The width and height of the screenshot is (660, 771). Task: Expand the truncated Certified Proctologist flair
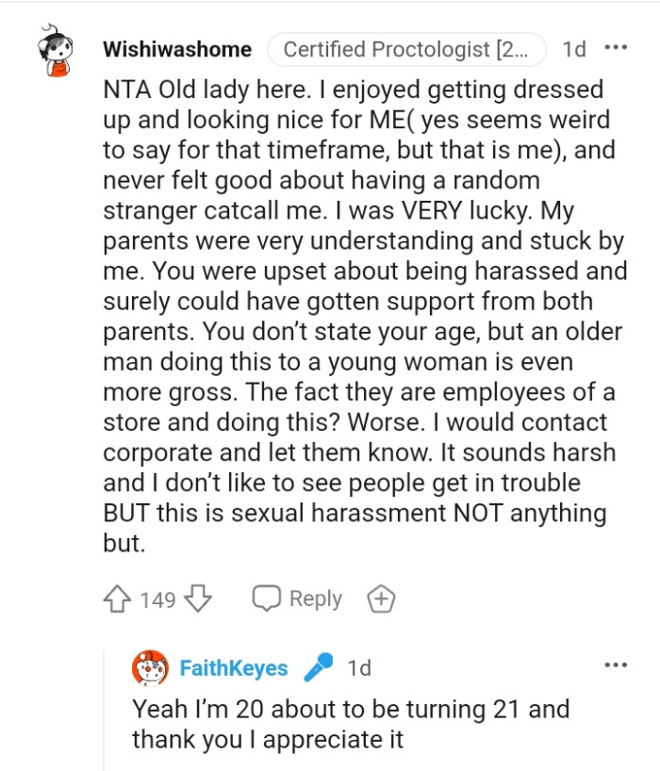407,49
